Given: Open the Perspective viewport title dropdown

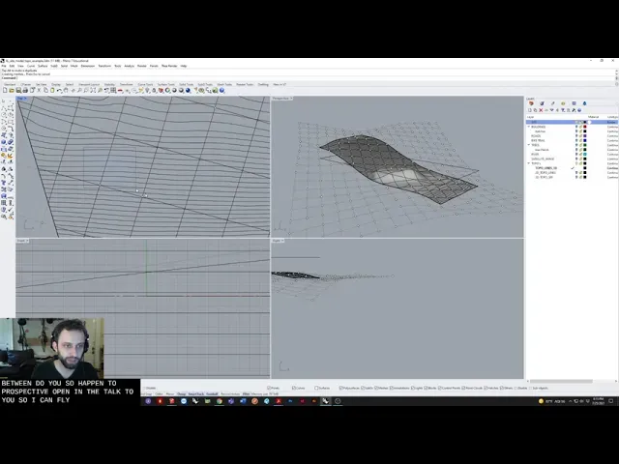Looking at the screenshot, I should (x=282, y=99).
